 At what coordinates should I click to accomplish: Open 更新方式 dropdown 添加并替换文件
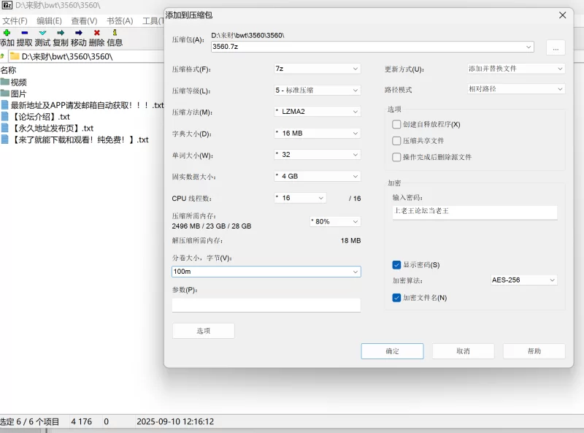(516, 69)
